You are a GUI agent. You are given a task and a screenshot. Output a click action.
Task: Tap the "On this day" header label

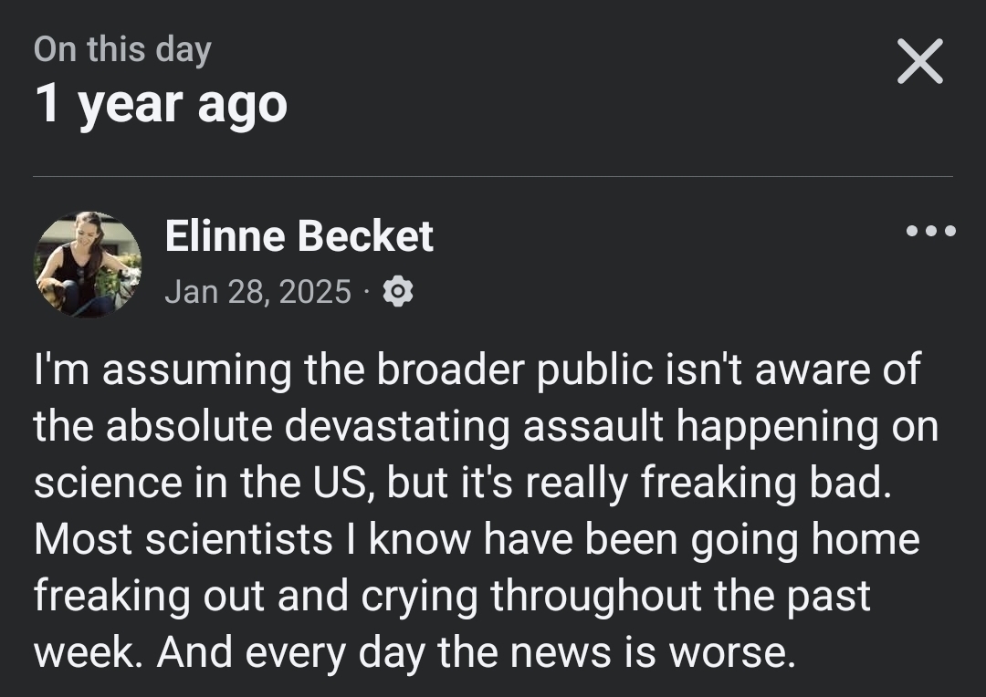pos(122,49)
